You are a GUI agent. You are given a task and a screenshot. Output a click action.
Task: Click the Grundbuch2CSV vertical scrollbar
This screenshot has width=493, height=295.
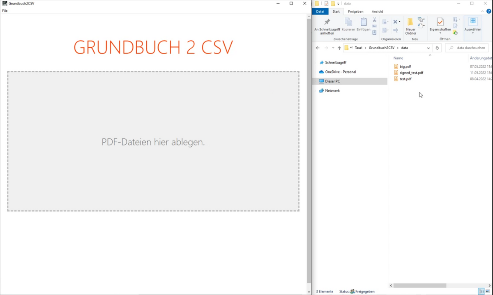pyautogui.click(x=309, y=151)
